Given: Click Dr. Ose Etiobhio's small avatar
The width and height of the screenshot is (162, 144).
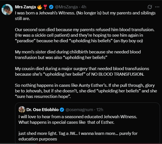Looking at the screenshot, I should tap(22, 110).
